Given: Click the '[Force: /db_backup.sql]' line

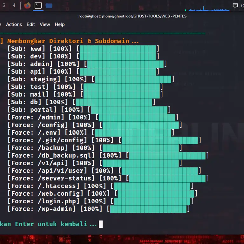Looking at the screenshot, I should [108, 155].
